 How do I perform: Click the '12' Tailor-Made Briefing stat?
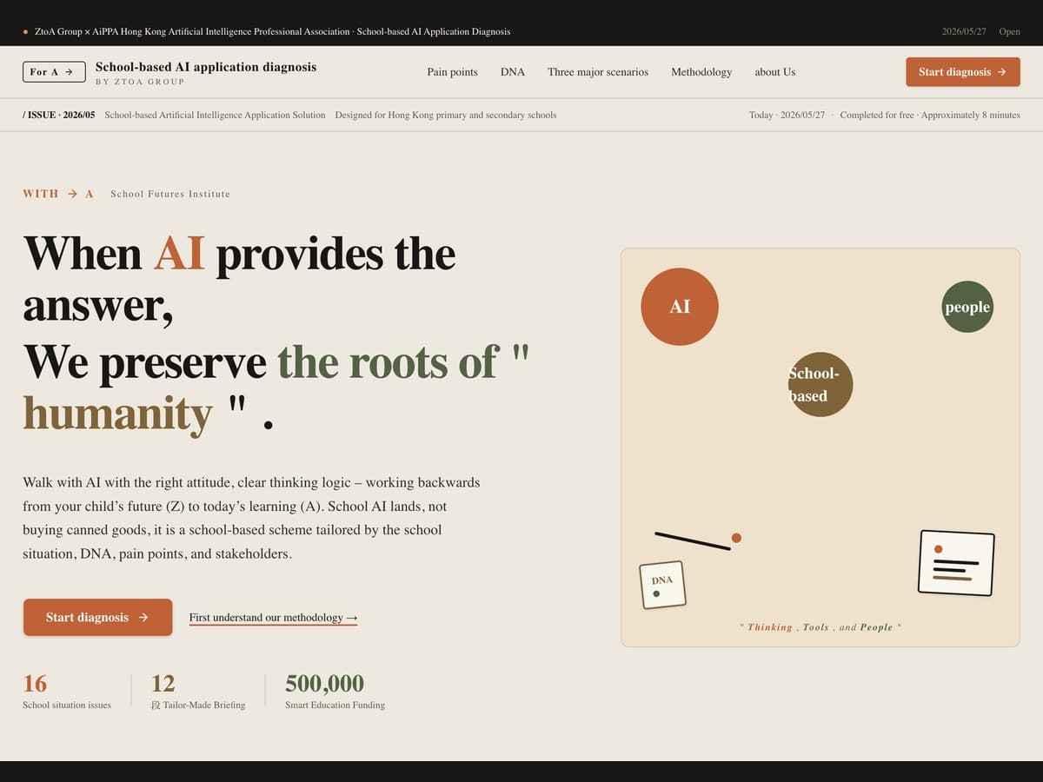198,692
